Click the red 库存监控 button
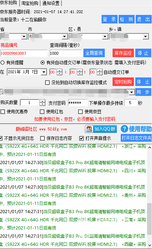The height and width of the screenshot is (249, 152). (x=123, y=53)
